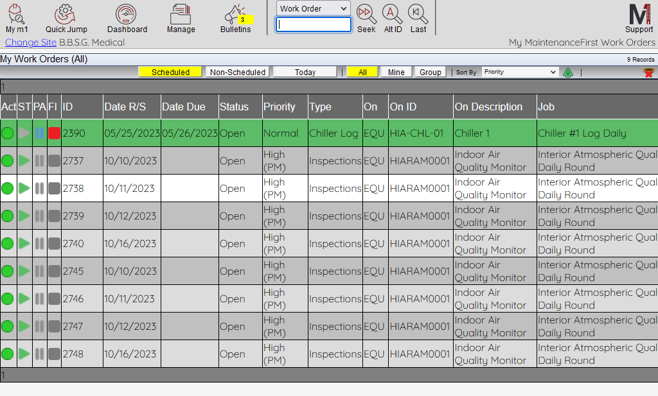Open the Work Order search type dropdown
658x396 pixels.
pos(314,8)
